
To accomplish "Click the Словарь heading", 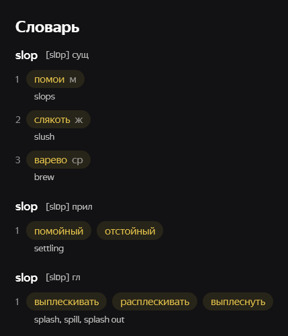I will pyautogui.click(x=47, y=27).
